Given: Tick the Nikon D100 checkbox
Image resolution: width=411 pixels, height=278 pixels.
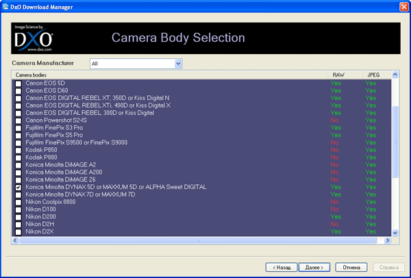Looking at the screenshot, I should click(18, 210).
